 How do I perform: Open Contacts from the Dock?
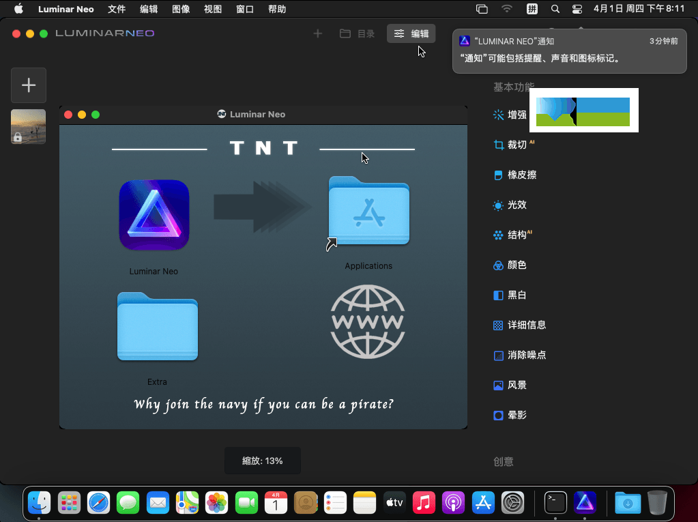tap(306, 503)
